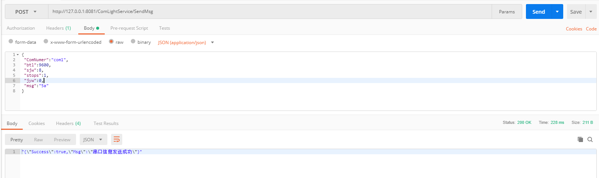Image resolution: width=599 pixels, height=178 pixels.
Task: Click the Params button
Action: tap(507, 12)
